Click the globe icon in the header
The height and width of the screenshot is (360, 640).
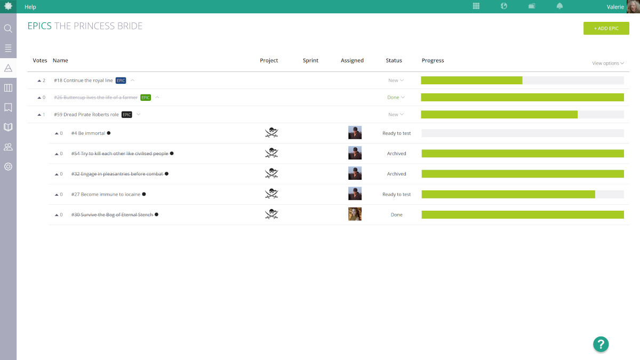click(x=504, y=6)
